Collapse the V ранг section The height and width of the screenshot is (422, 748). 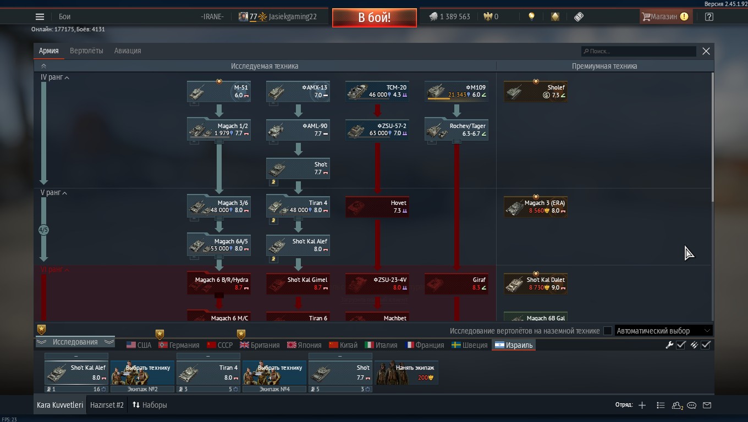pos(54,193)
